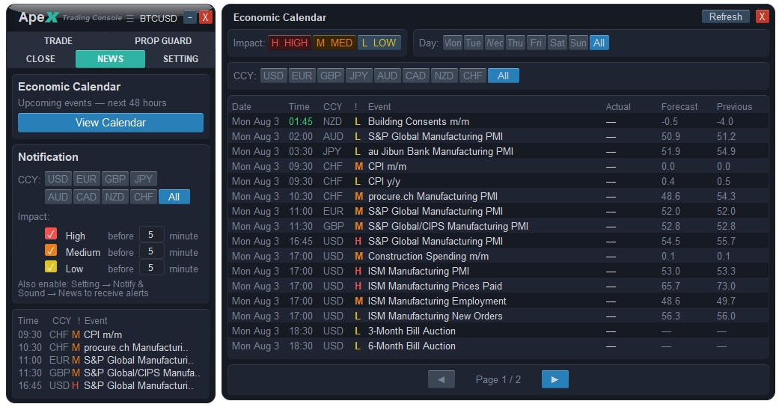Enable EUR in Notification currencies
779x407 pixels.
87,179
